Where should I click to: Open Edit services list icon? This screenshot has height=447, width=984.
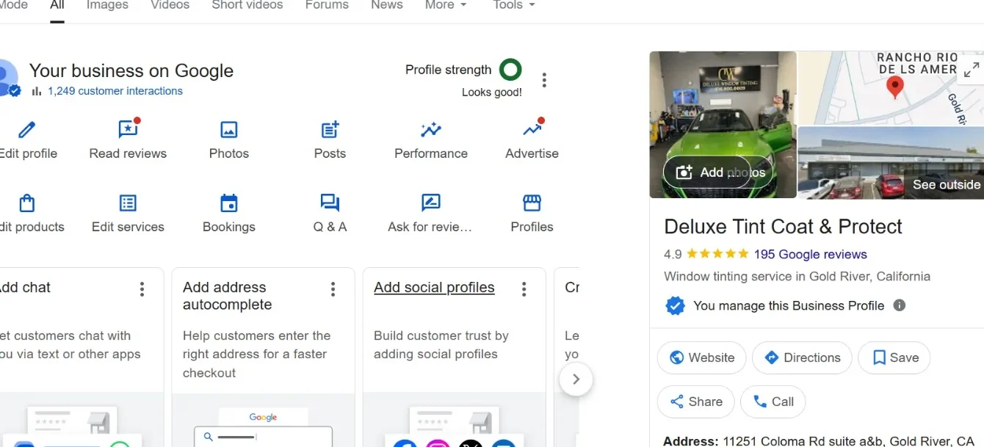(128, 203)
